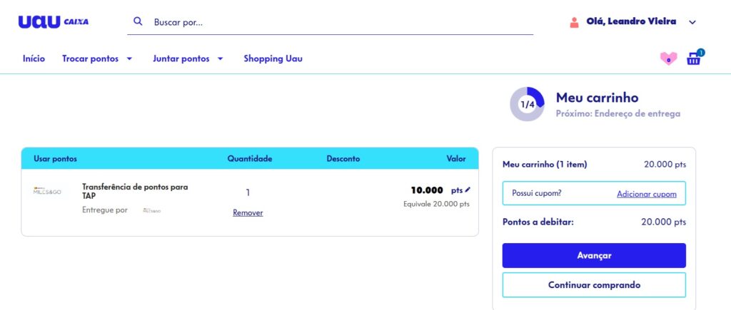This screenshot has width=731, height=310.
Task: Click the search magnifier icon
Action: tap(138, 21)
